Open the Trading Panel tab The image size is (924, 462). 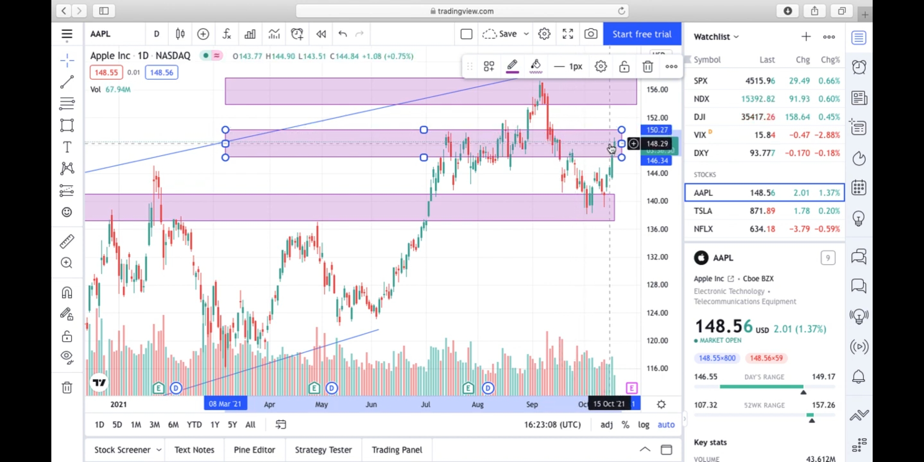tap(397, 450)
